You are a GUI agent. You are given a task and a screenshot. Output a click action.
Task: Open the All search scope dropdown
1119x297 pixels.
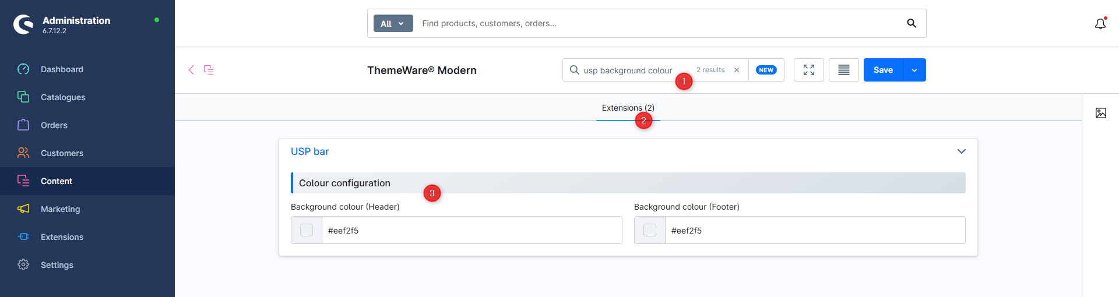[393, 23]
